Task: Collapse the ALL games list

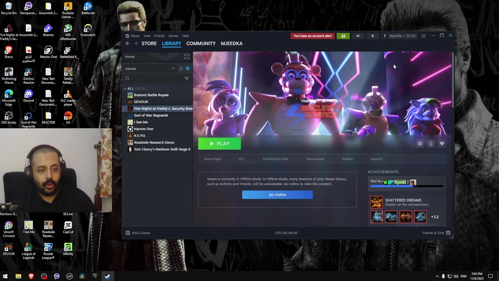Action: pos(125,89)
